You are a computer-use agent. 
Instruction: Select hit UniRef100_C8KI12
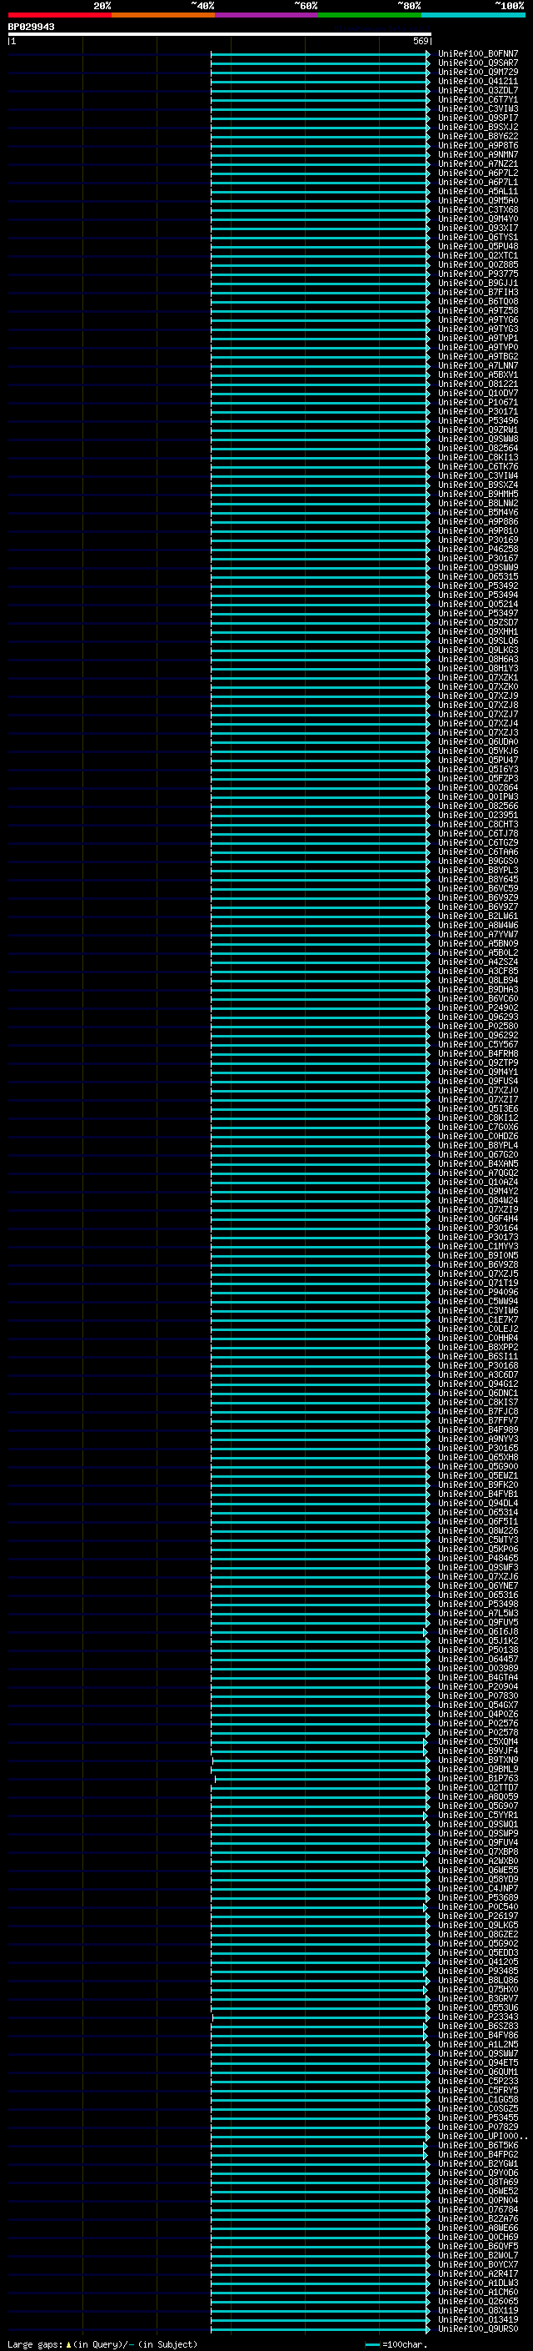(x=477, y=1117)
